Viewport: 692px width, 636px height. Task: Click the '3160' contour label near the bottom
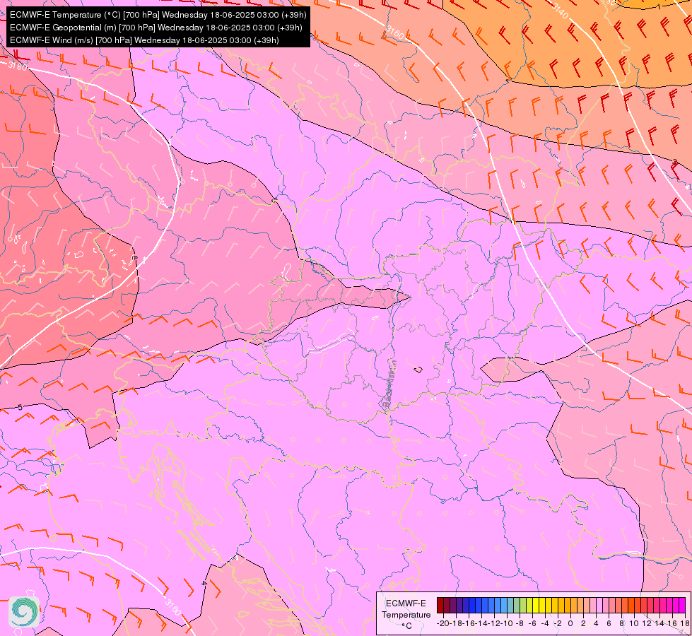coord(172,607)
